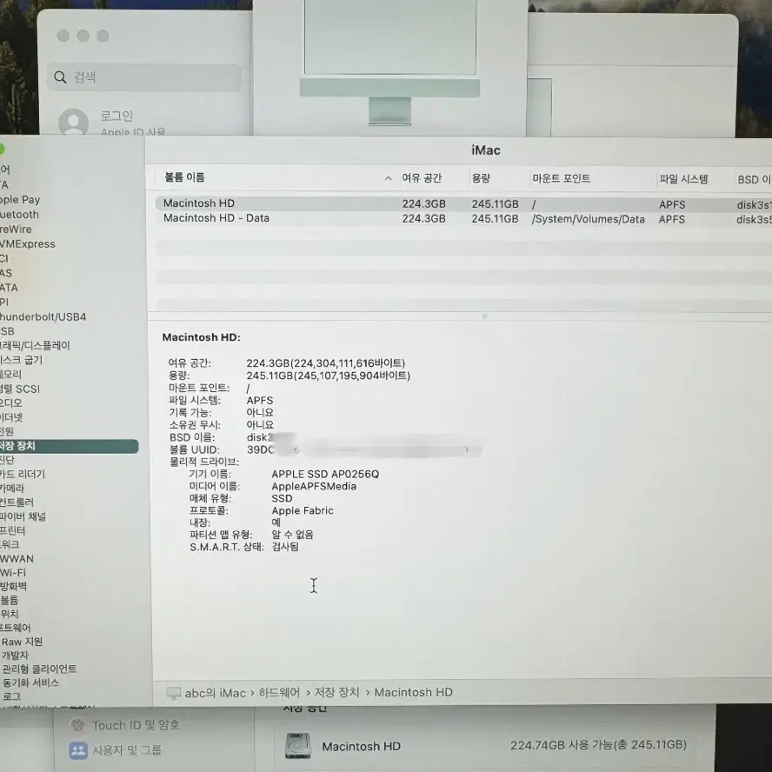Click the 224.3GB(224,304,111,616바이트) free space value
Viewport: 772px width, 772px height.
click(x=326, y=363)
